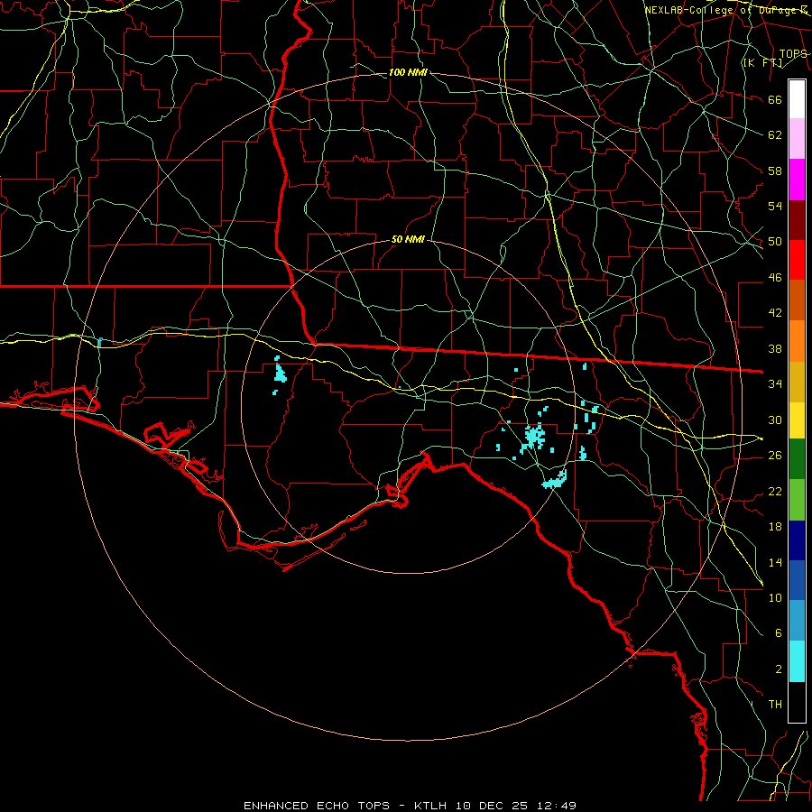Viewport: 812px width, 812px height.
Task: Click the 58 value on the legend
Action: [775, 171]
